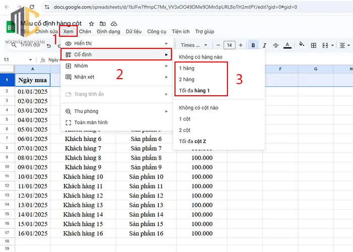The width and height of the screenshot is (353, 252).
Task: Decrease font size with the minus button
Action: [218, 45]
